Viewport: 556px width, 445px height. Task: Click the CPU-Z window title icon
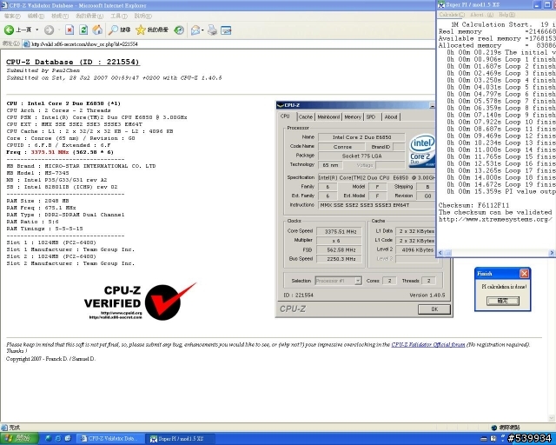click(x=281, y=105)
